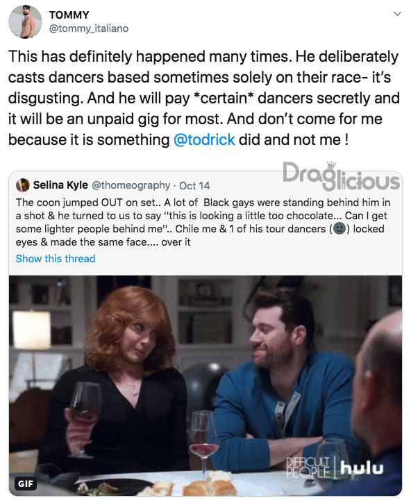Click the Draglicious watermark logo
The width and height of the screenshot is (411, 503).
341,176
